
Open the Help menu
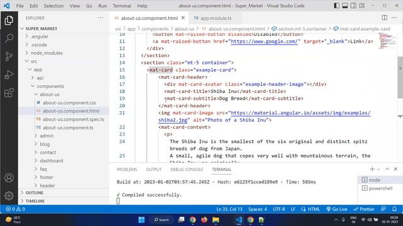(142, 6)
